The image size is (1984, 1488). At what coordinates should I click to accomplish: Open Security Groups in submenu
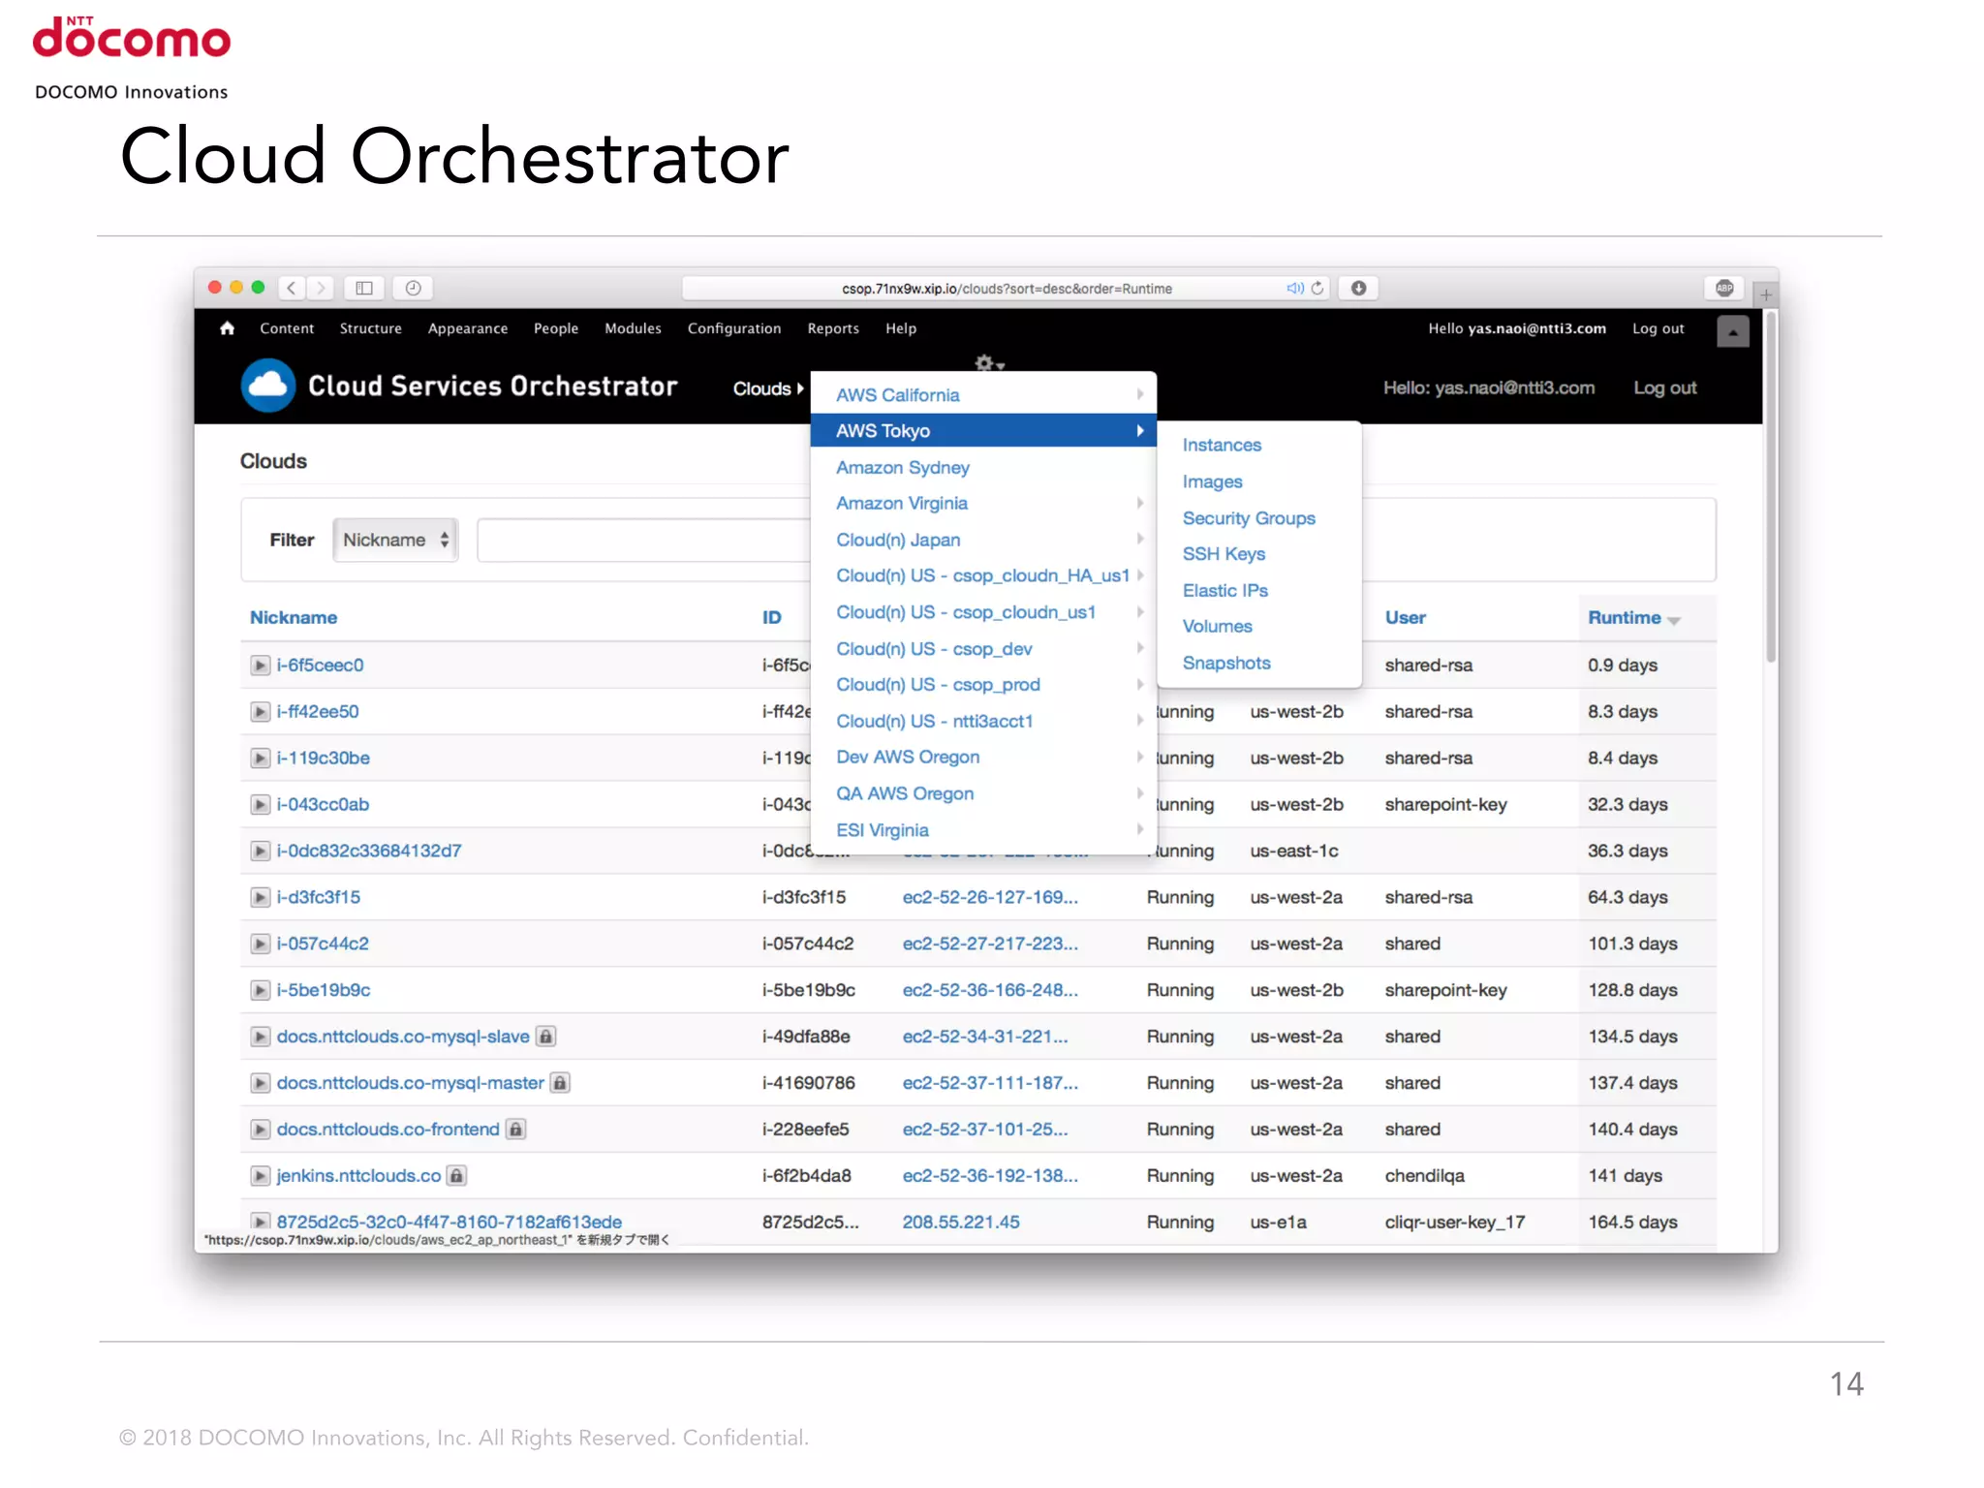(x=1249, y=518)
